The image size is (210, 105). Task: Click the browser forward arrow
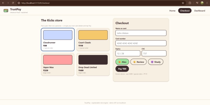[8, 3]
